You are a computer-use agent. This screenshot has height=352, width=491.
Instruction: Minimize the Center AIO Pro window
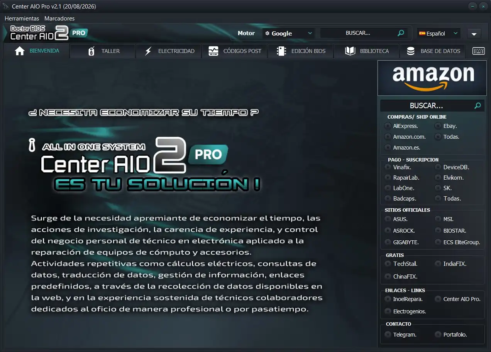(x=472, y=6)
